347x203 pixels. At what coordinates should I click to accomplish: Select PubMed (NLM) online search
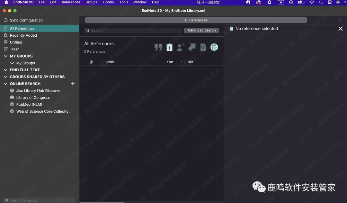point(29,104)
